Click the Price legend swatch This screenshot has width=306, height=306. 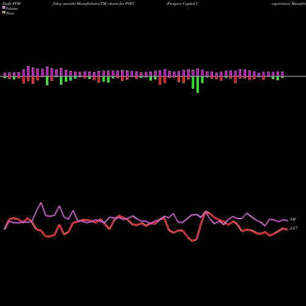[4, 13]
